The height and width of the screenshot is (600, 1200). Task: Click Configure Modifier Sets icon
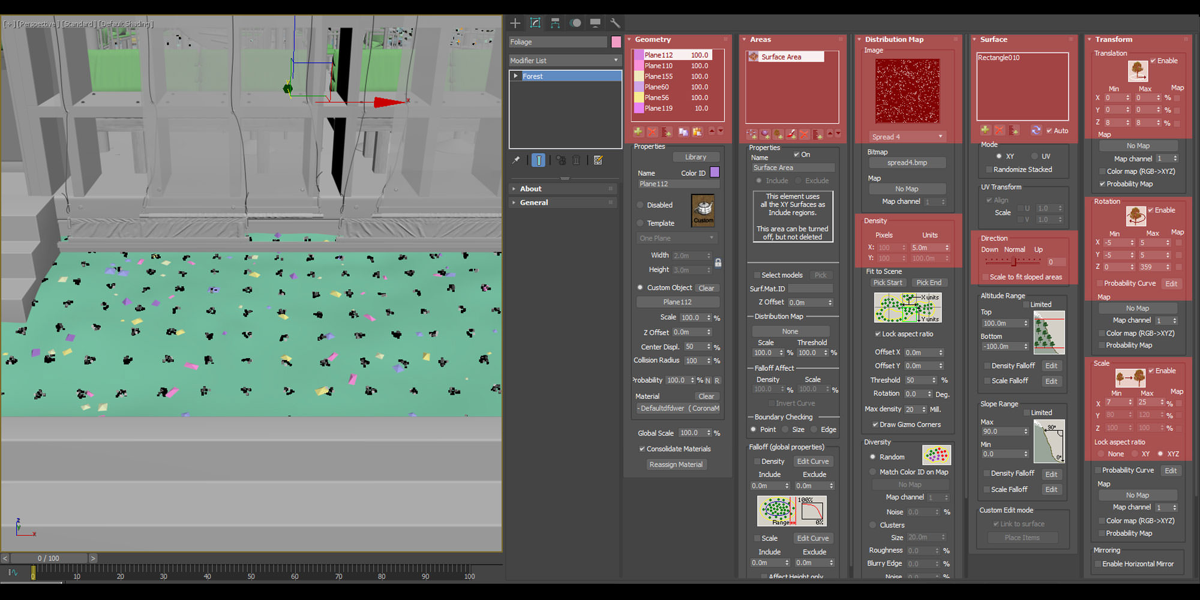coord(598,160)
